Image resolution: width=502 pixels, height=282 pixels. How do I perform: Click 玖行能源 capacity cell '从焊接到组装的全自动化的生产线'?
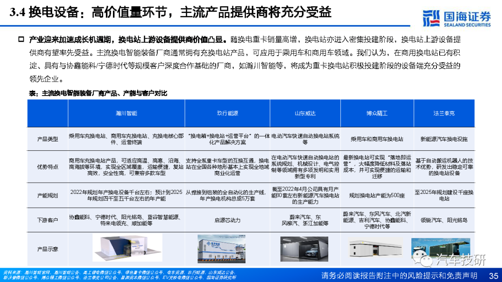coord(227,195)
